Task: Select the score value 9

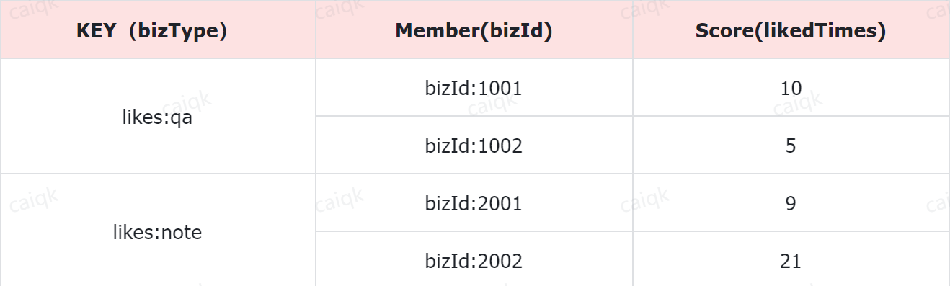Action: tap(791, 203)
